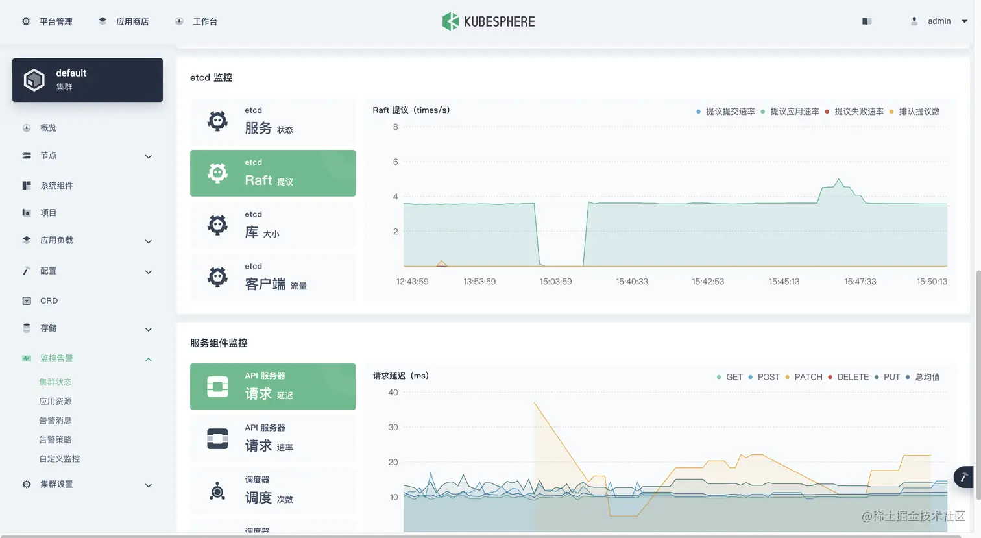Screen dimensions: 981x538
Task: Toggle 总均值 legend series
Action: coord(923,377)
